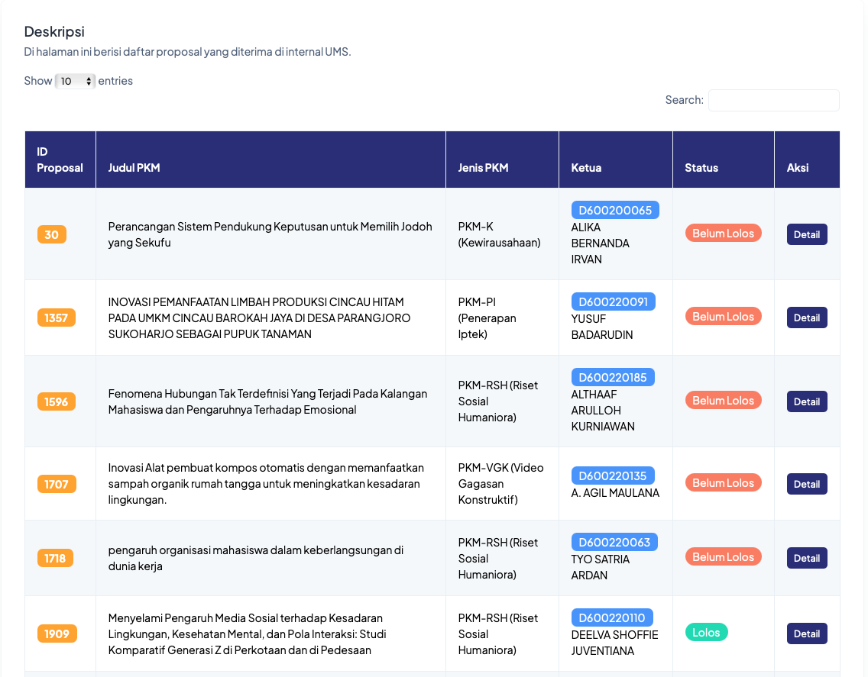Open Detail for proposal 30

[x=807, y=234]
